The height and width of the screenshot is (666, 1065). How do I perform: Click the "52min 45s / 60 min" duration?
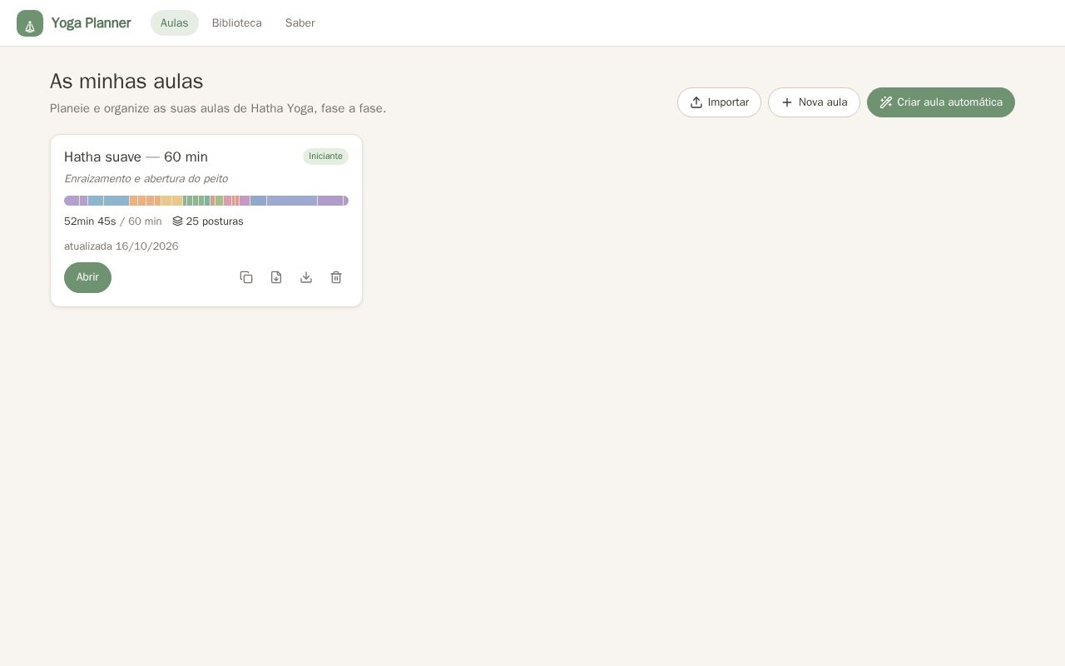113,221
